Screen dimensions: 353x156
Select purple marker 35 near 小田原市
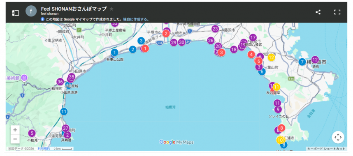(x=71, y=77)
